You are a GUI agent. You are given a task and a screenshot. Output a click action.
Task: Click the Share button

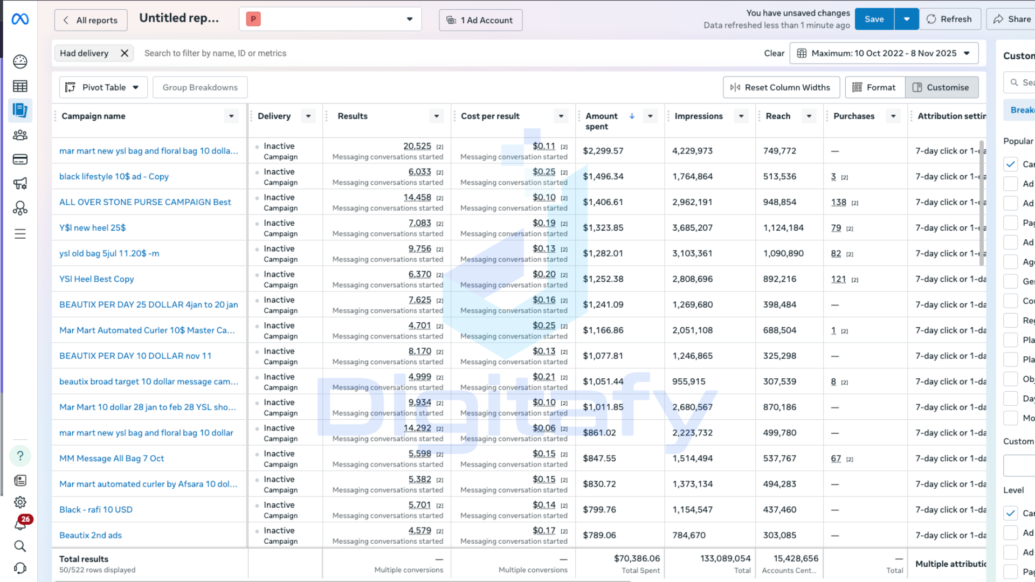tap(1012, 19)
